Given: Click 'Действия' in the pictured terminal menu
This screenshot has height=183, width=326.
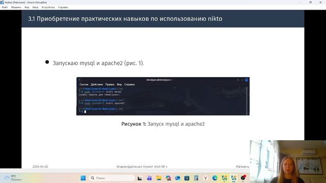Looking at the screenshot, I should coord(97,84).
